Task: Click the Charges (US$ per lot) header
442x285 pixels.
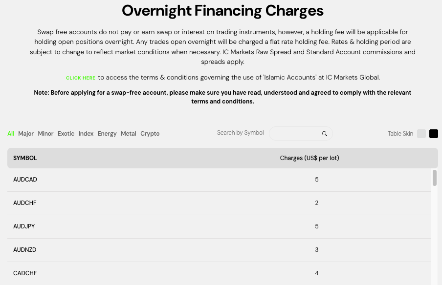Action: click(x=309, y=158)
